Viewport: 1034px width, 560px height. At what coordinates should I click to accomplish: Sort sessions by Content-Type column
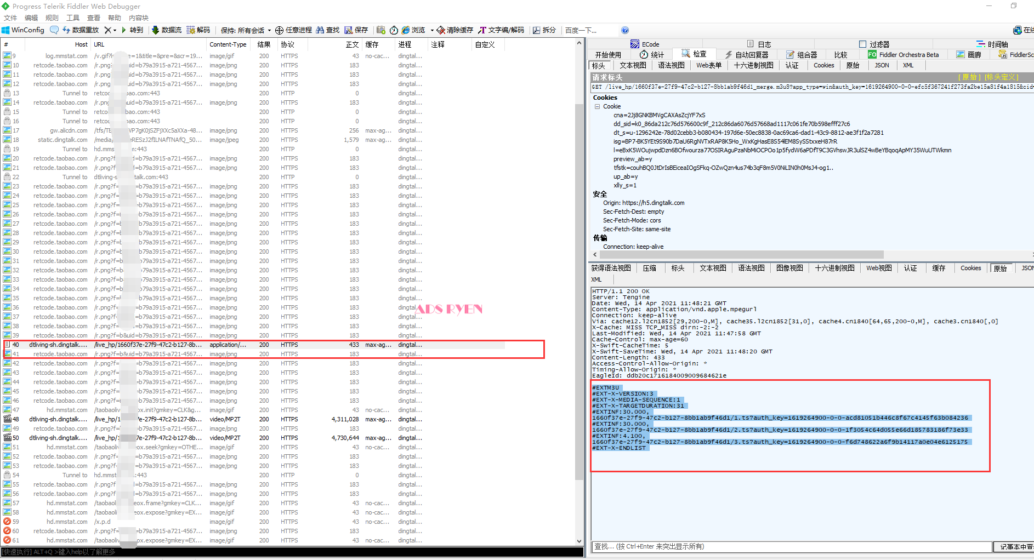point(228,44)
